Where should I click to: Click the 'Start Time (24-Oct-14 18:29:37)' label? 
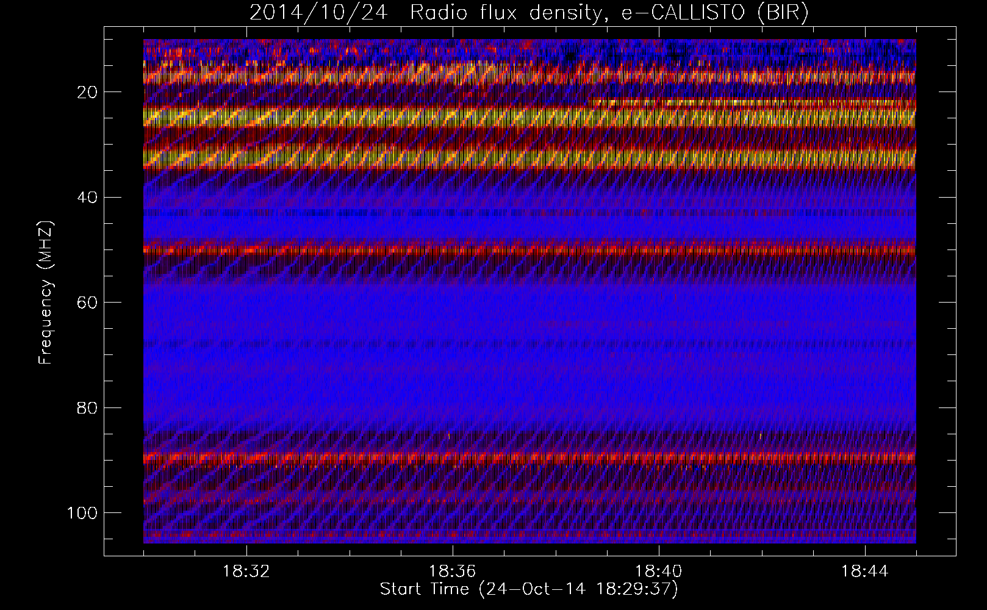(x=529, y=589)
